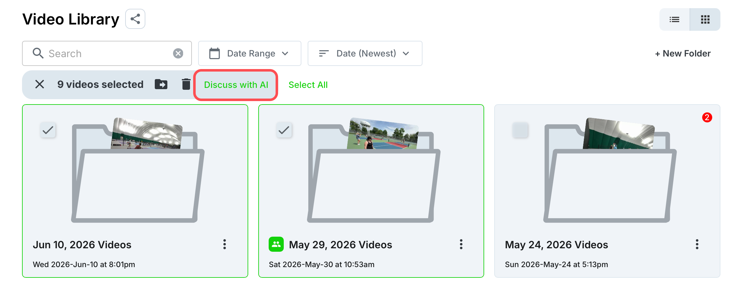Open options menu for May 24, 2026 Videos
Image resolution: width=733 pixels, height=285 pixels.
(697, 244)
